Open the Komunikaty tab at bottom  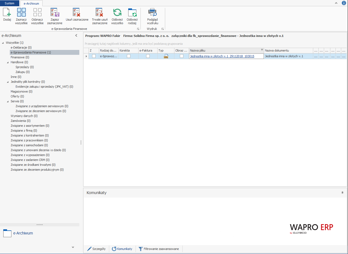[x=122, y=249]
